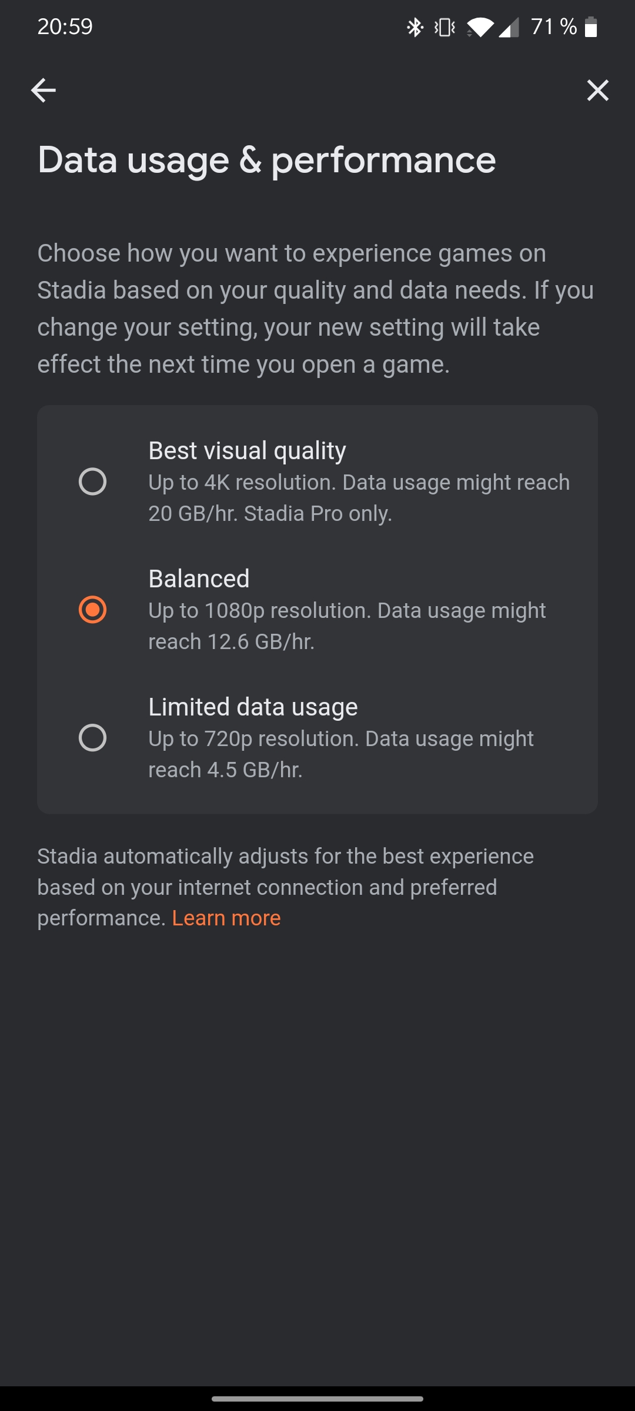The image size is (635, 1411).
Task: Tap the "Limited data usage" option title
Action: [253, 707]
